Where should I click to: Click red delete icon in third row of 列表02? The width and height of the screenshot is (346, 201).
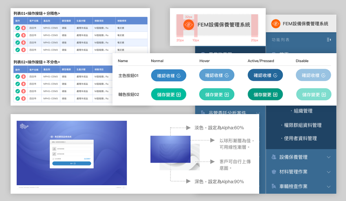click(x=23, y=91)
